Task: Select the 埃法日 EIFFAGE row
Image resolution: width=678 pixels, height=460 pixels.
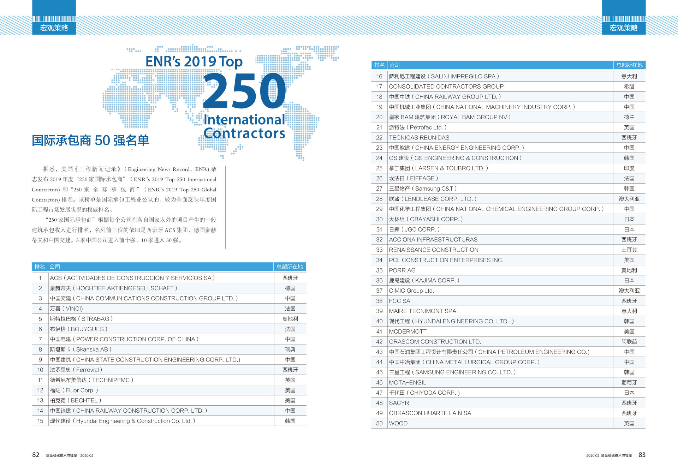Action: (x=508, y=179)
